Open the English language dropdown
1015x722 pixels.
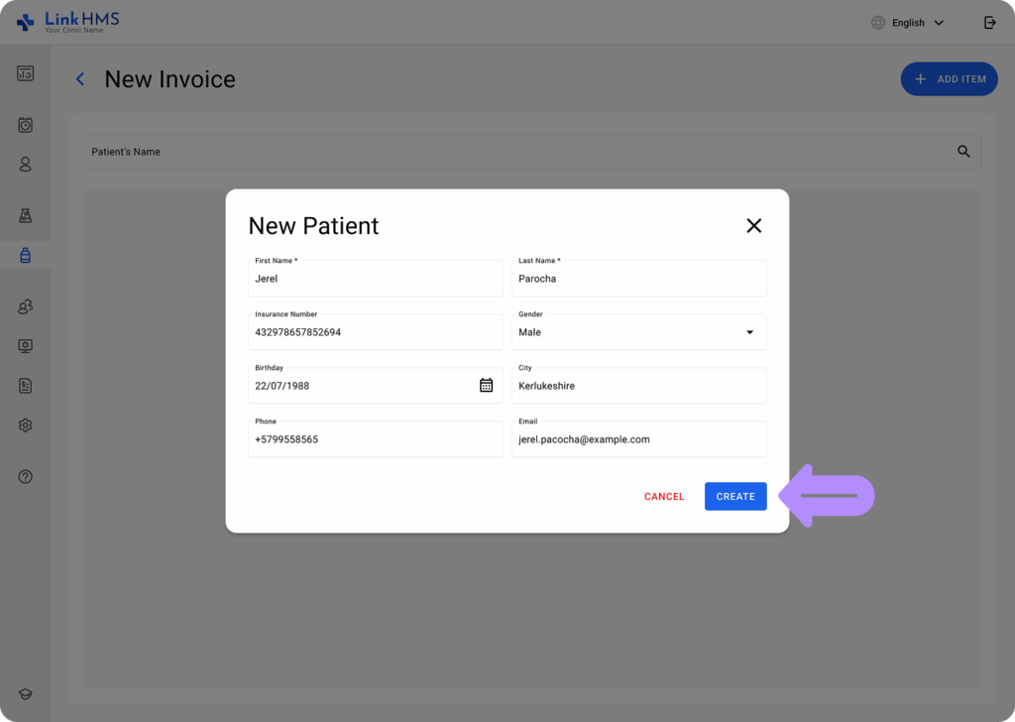pyautogui.click(x=917, y=23)
